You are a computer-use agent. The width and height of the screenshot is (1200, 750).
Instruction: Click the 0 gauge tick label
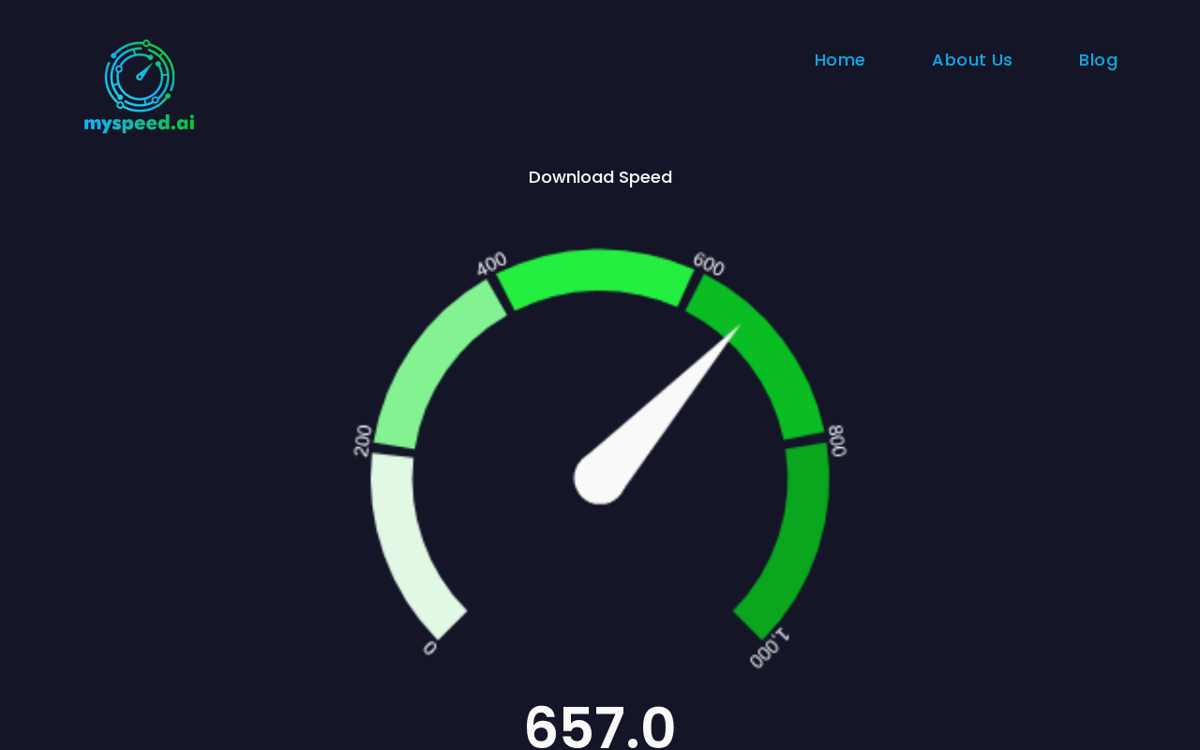click(x=429, y=648)
